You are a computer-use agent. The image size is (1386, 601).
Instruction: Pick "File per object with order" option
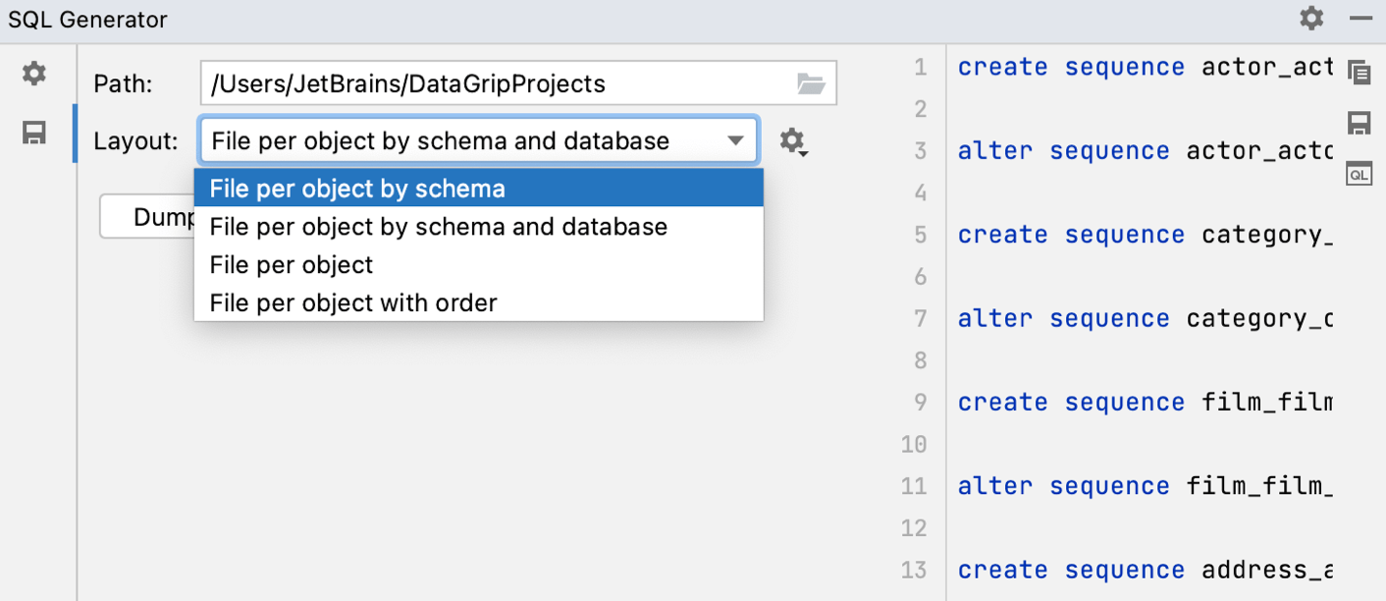(478, 303)
